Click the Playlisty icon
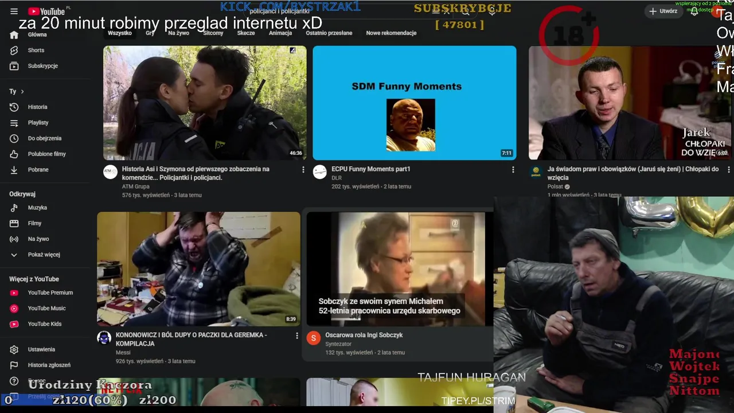734x413 pixels. click(x=14, y=123)
